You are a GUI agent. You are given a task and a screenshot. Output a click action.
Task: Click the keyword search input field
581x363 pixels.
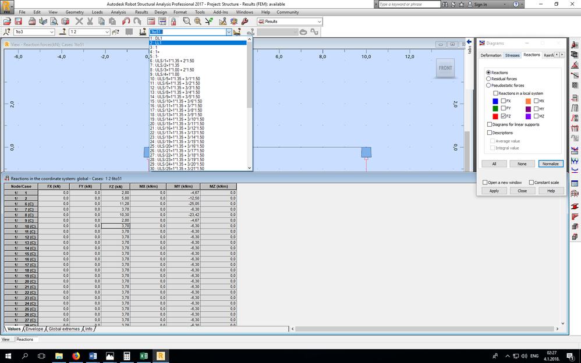click(x=409, y=5)
